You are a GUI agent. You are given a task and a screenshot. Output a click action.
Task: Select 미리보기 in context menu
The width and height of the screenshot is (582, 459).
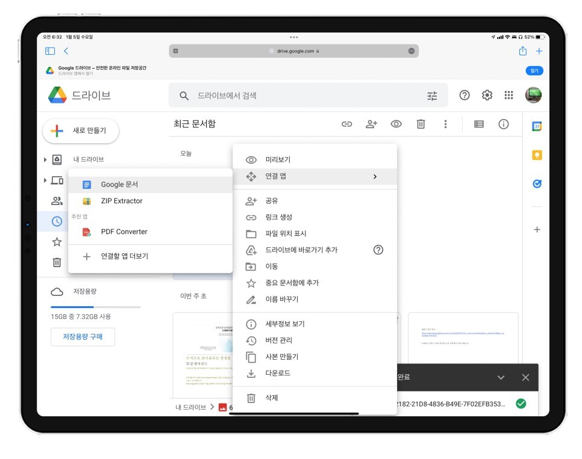coord(314,160)
